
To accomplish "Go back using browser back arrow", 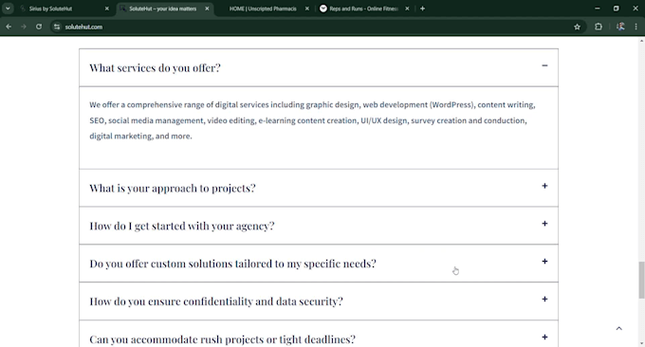I will (x=9, y=27).
